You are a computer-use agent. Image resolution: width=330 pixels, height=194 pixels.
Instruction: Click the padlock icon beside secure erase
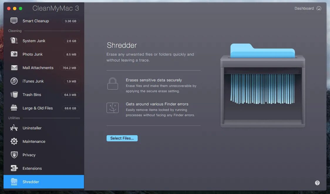pos(113,83)
